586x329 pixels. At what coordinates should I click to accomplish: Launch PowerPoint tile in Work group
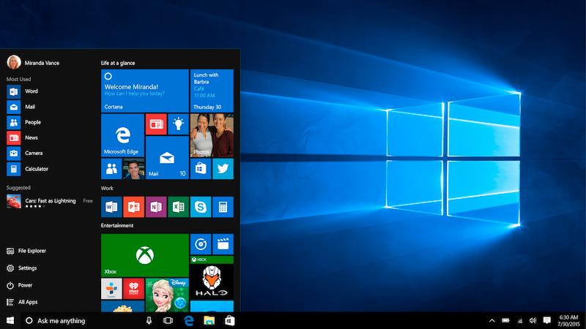(134, 207)
